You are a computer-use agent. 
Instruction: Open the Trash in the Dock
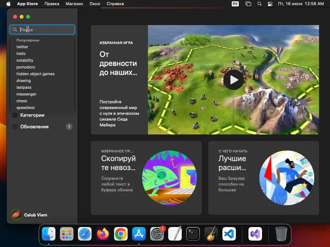click(281, 234)
